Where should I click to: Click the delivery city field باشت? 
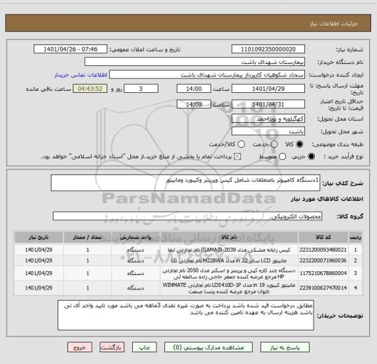[268, 131]
